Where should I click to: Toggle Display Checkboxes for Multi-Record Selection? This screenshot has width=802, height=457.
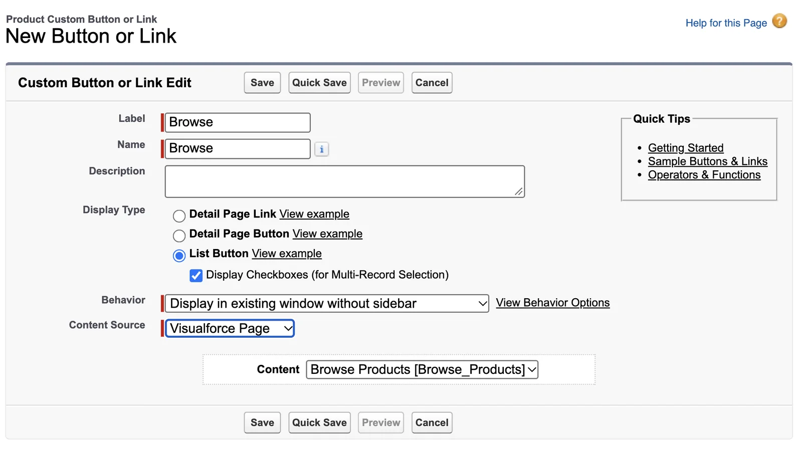pyautogui.click(x=196, y=276)
